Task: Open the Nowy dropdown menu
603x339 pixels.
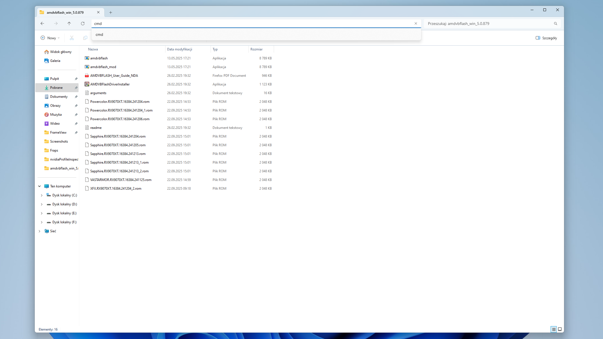Action: pos(50,38)
